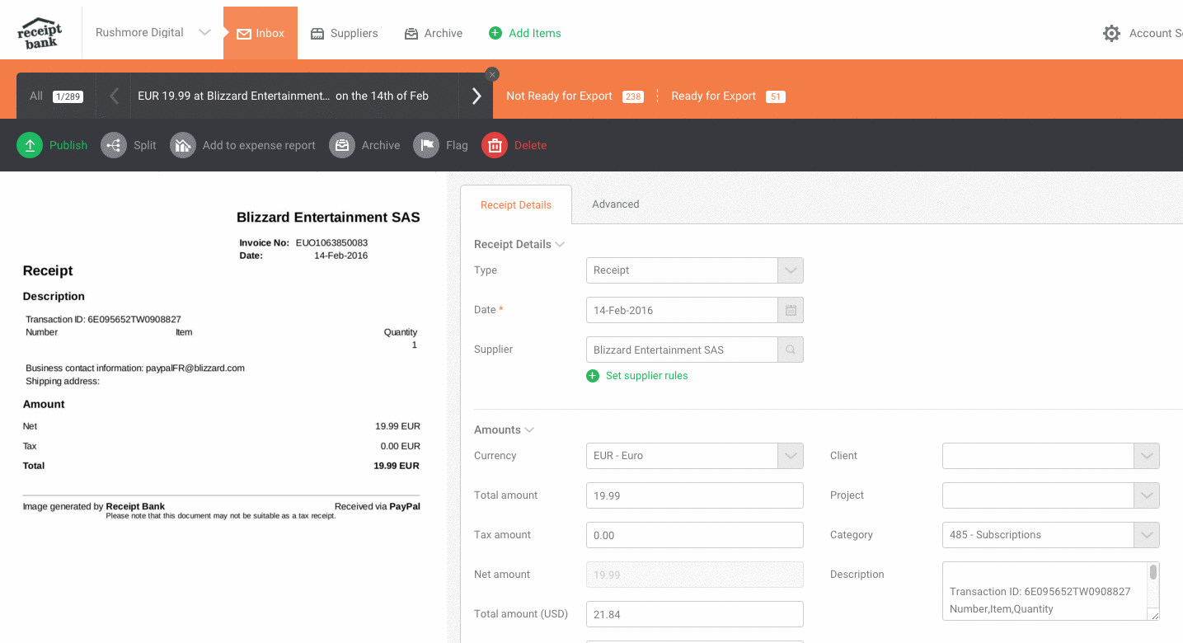The image size is (1183, 643).
Task: Open the Category dropdown showing Subscriptions
Action: [1147, 534]
